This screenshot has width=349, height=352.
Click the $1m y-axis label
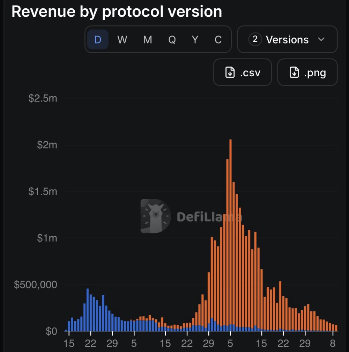pyautogui.click(x=47, y=238)
